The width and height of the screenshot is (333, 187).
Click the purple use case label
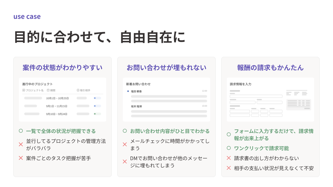pyautogui.click(x=27, y=17)
